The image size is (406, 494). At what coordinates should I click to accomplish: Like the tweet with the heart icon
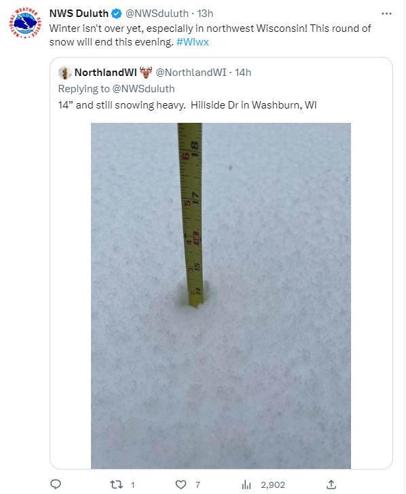[x=181, y=484]
